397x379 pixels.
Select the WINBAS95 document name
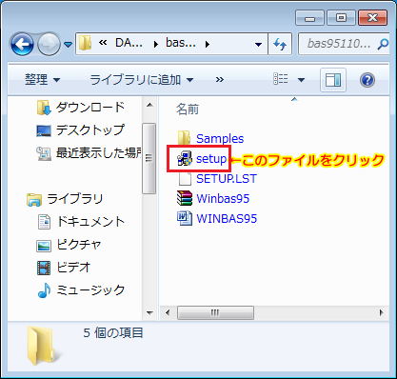(227, 219)
